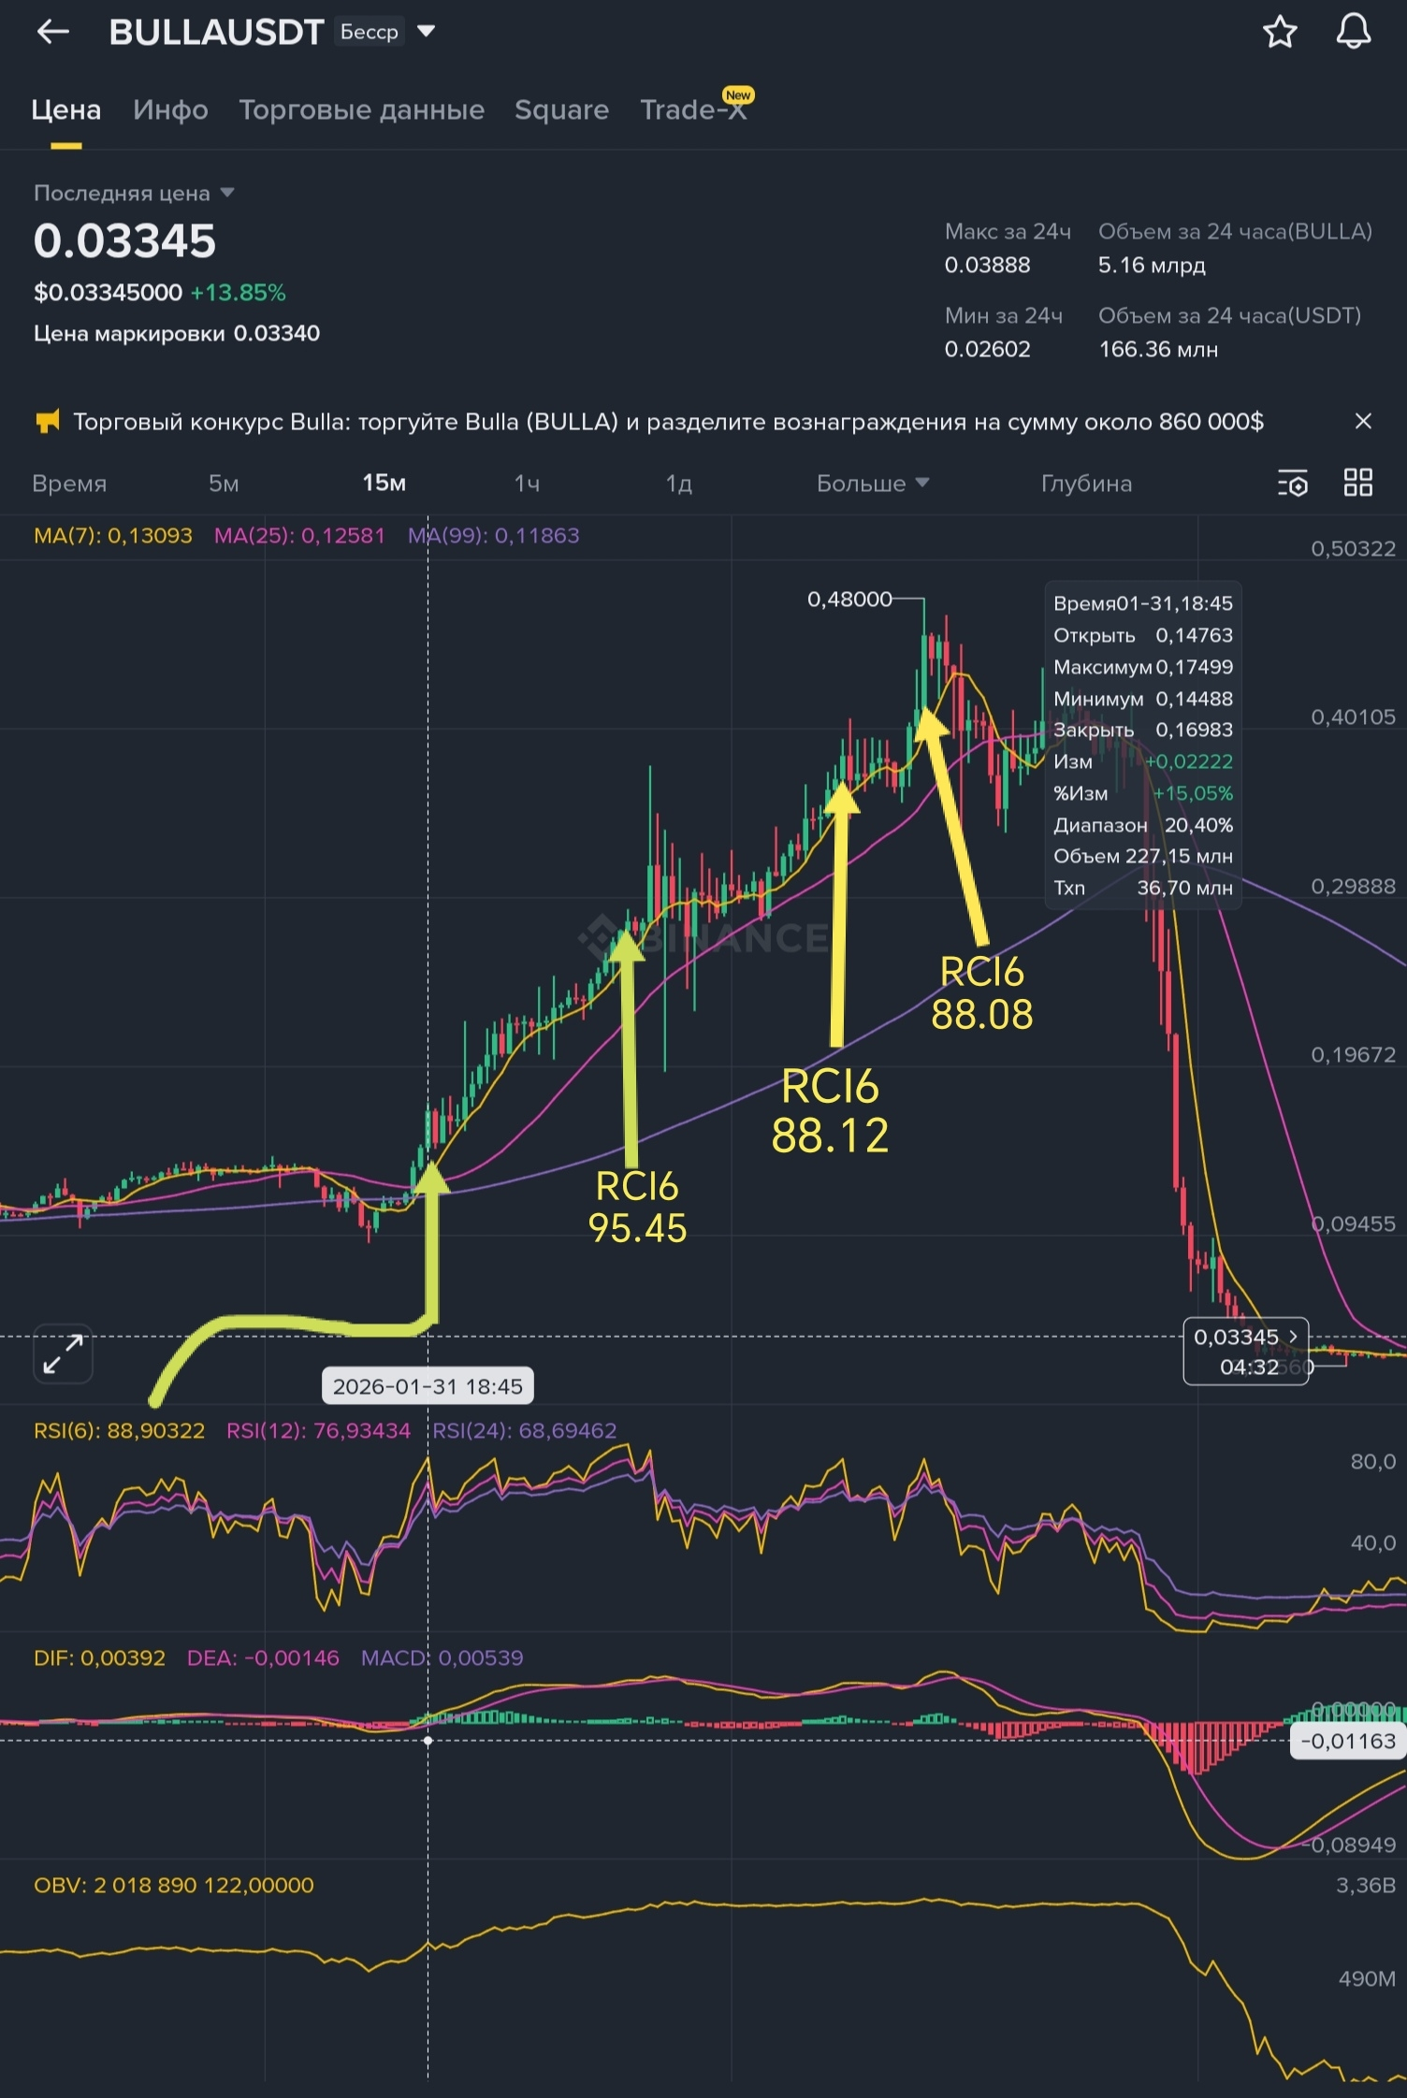Image resolution: width=1407 pixels, height=2098 pixels.
Task: Switch to the Цена tab
Action: pos(65,110)
